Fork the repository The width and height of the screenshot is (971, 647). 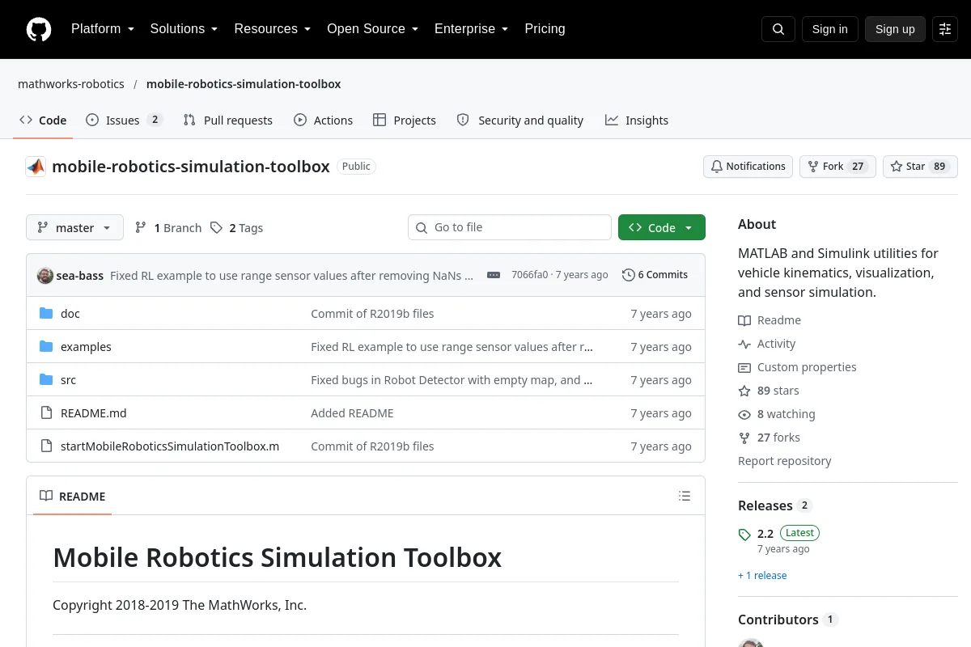pyautogui.click(x=837, y=167)
